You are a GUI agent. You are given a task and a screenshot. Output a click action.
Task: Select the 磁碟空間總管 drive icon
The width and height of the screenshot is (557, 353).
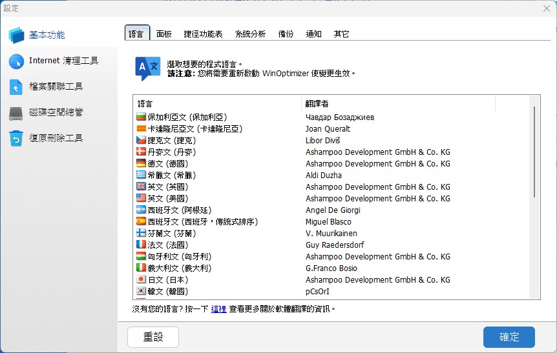(16, 113)
